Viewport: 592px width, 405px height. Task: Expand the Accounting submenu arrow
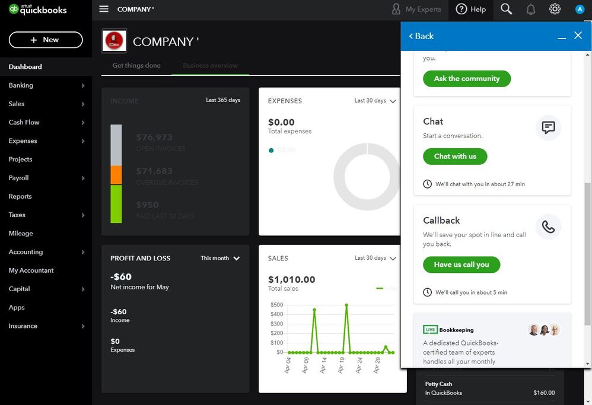pyautogui.click(x=82, y=252)
